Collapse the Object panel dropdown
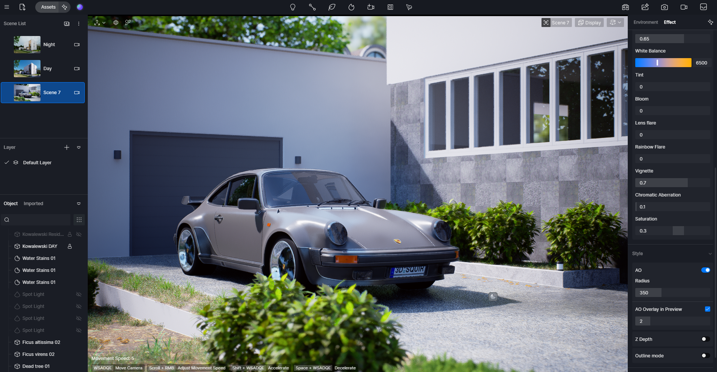Image resolution: width=717 pixels, height=372 pixels. (79, 204)
